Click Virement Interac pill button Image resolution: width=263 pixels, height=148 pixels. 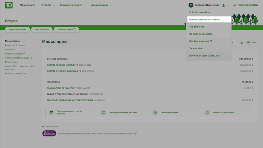(x=66, y=29)
